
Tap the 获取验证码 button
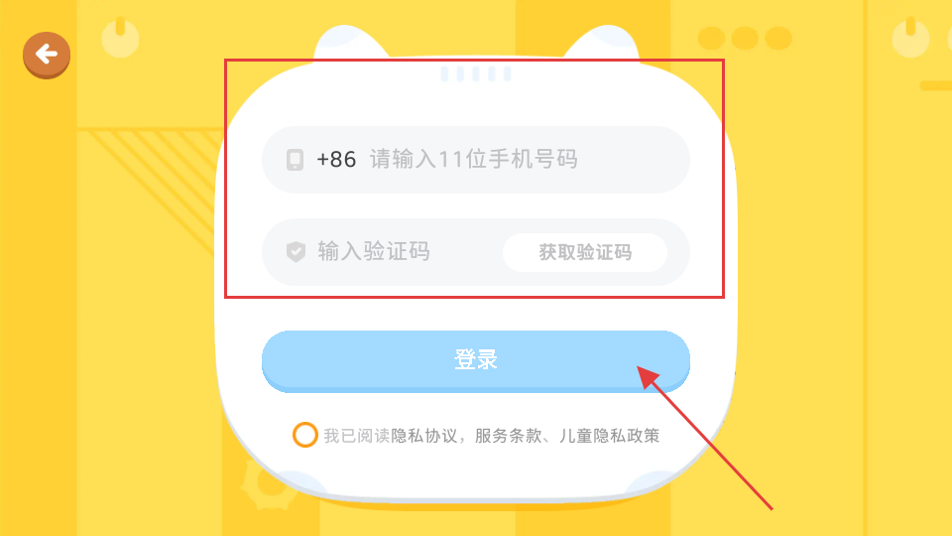(585, 252)
